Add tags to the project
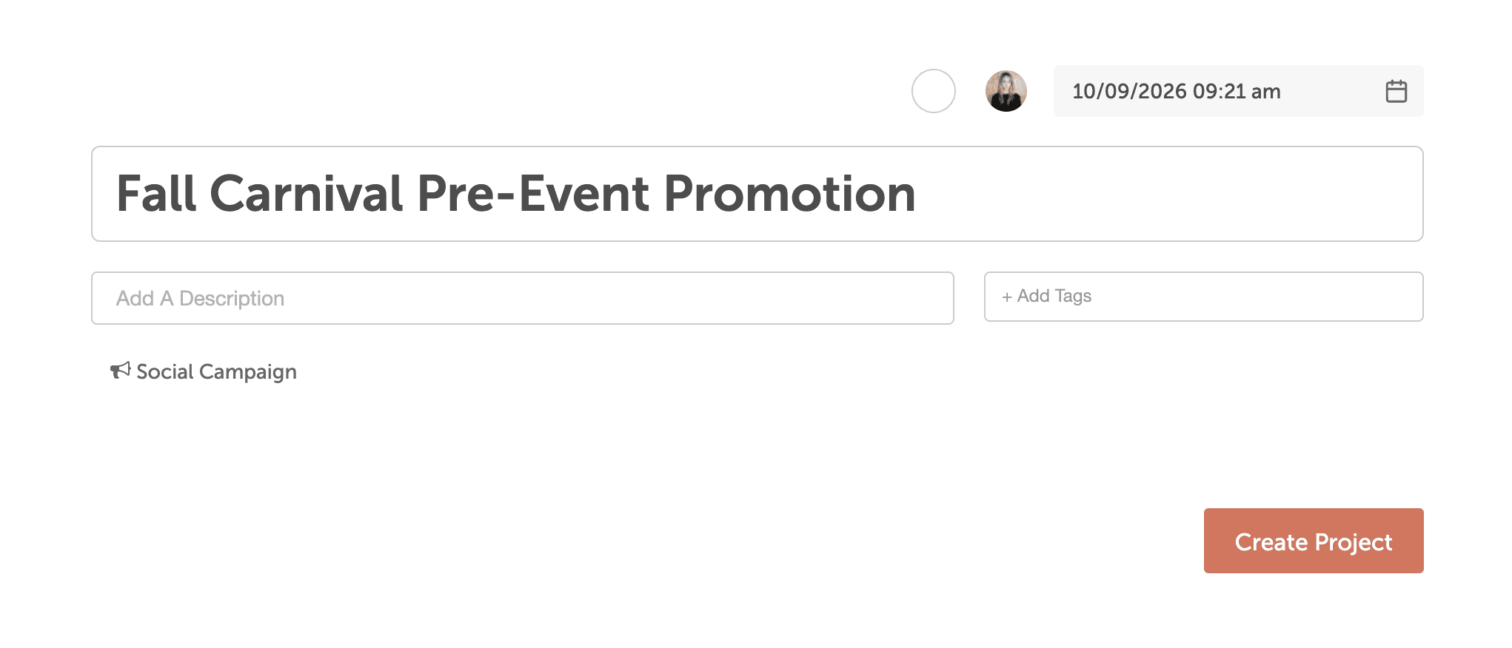 point(1203,297)
